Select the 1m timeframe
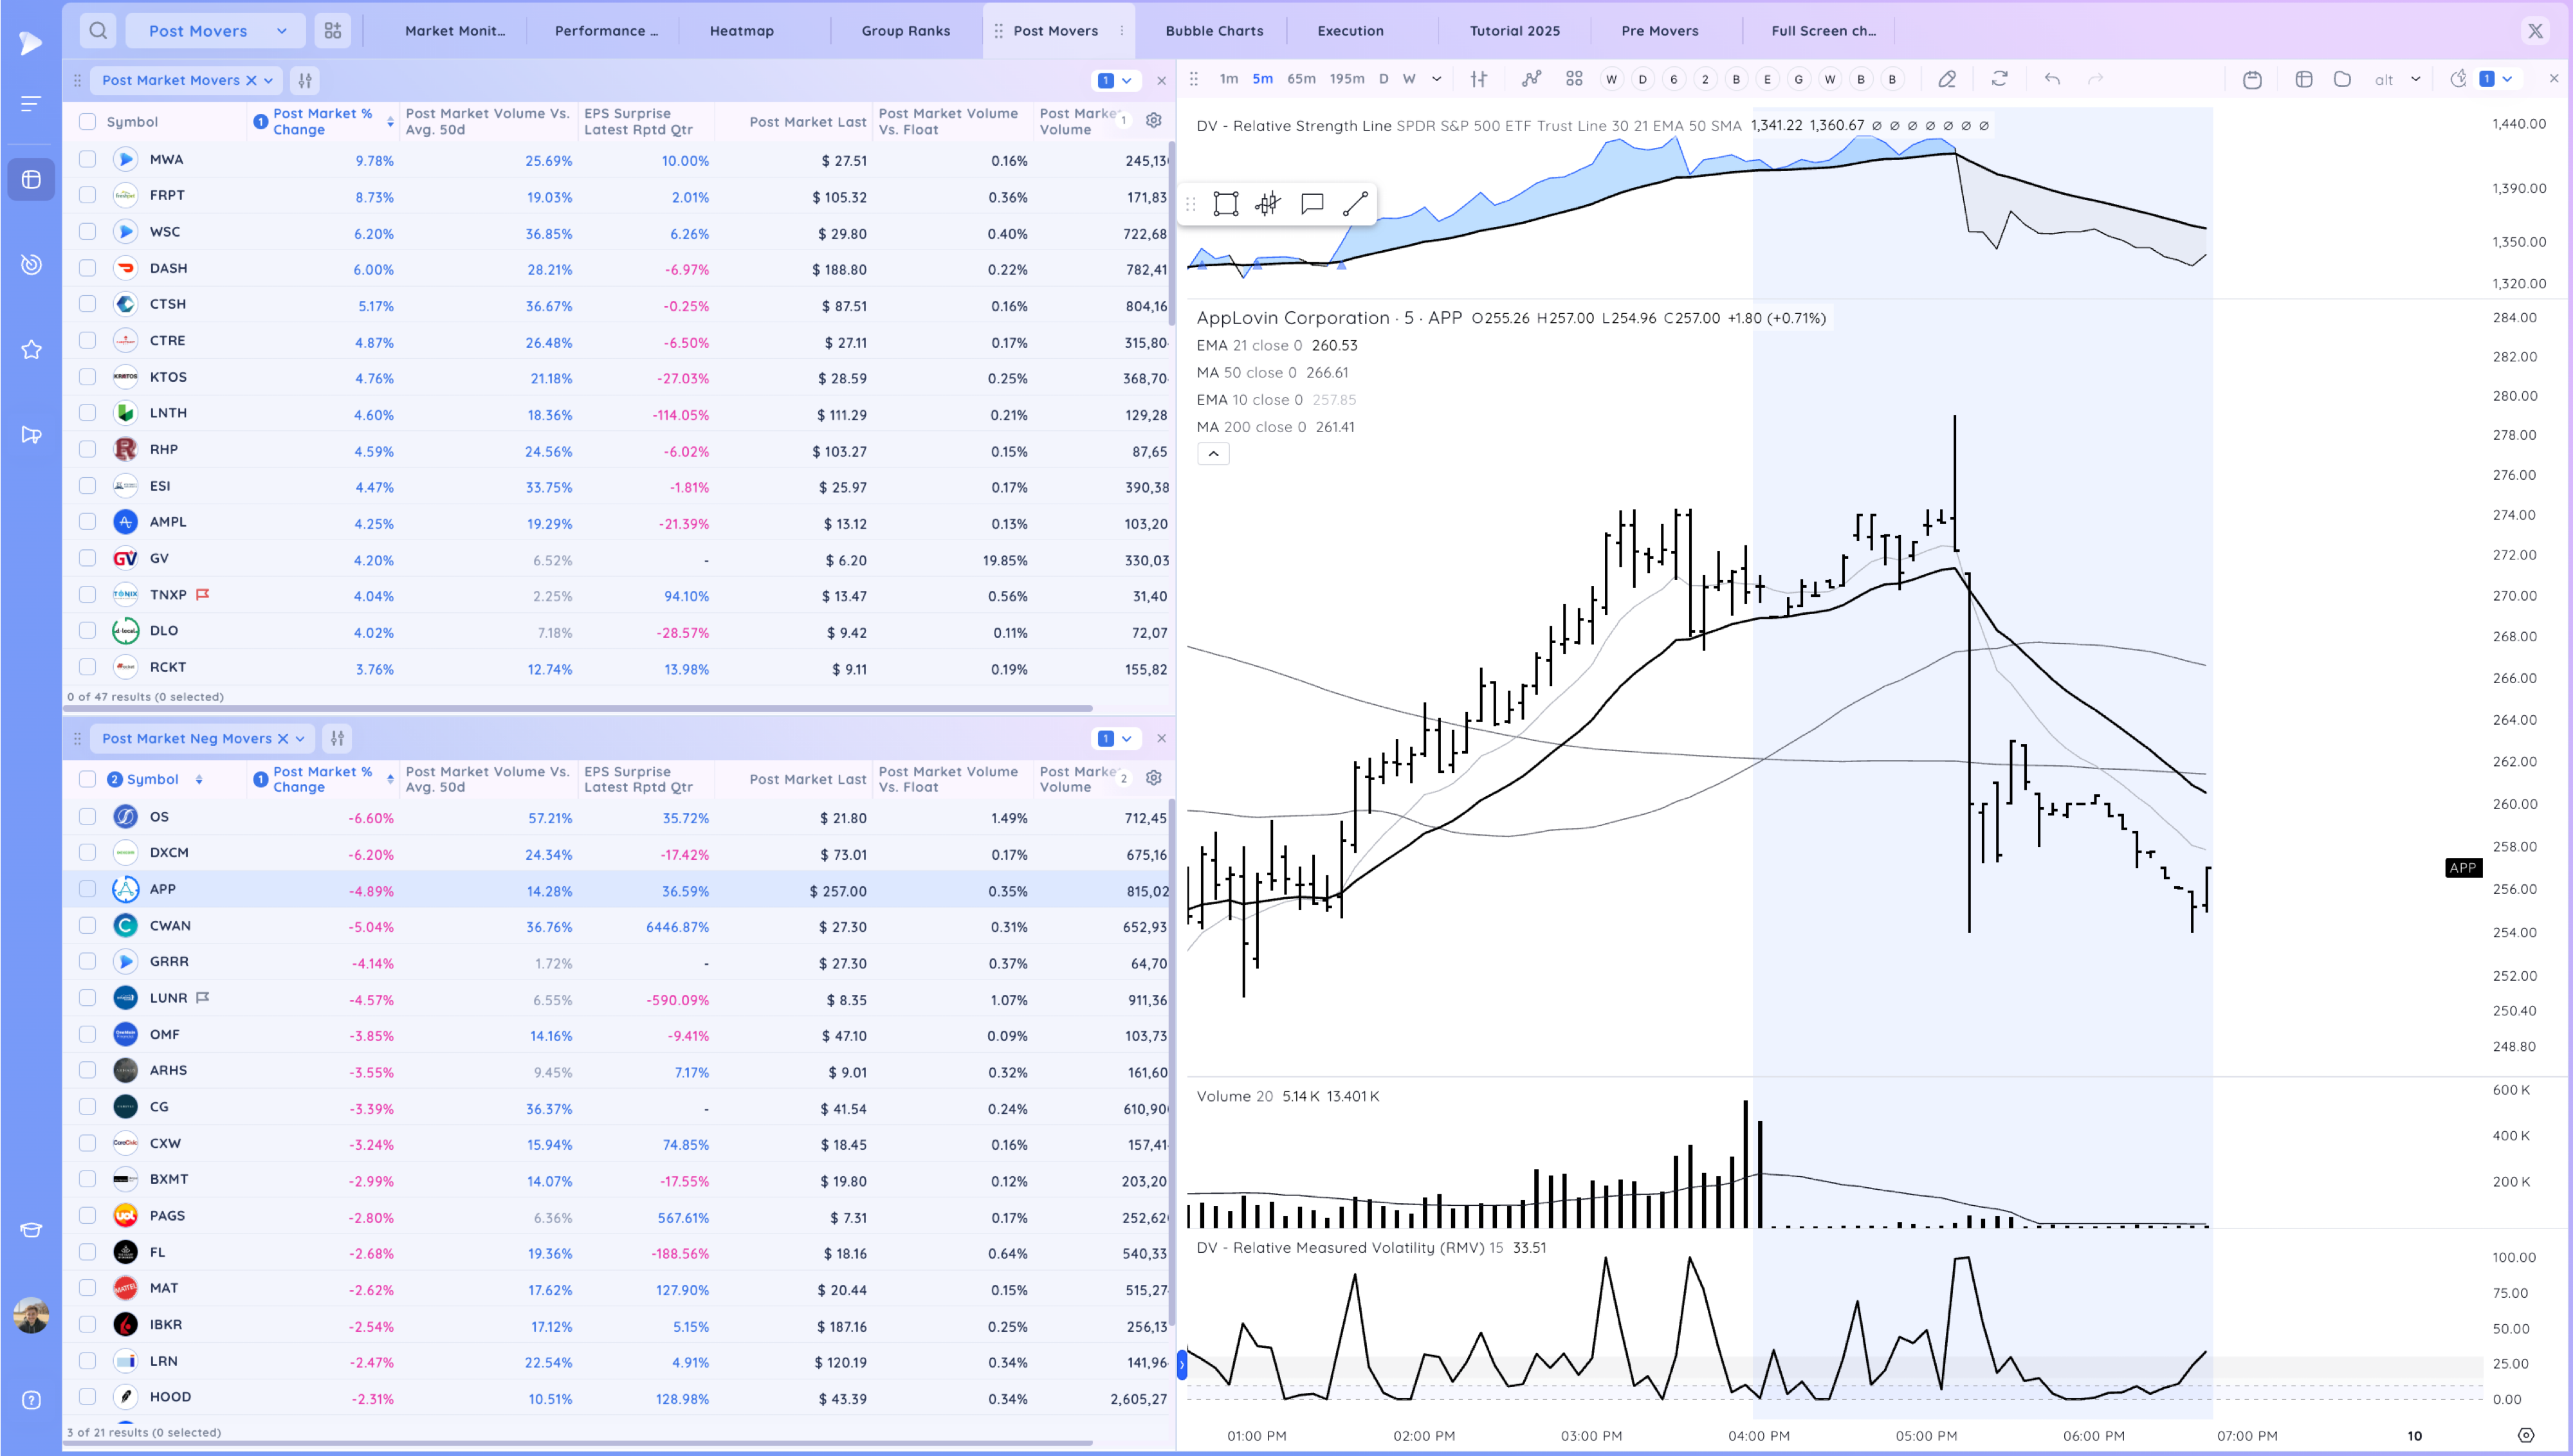The width and height of the screenshot is (2573, 1456). [x=1228, y=79]
